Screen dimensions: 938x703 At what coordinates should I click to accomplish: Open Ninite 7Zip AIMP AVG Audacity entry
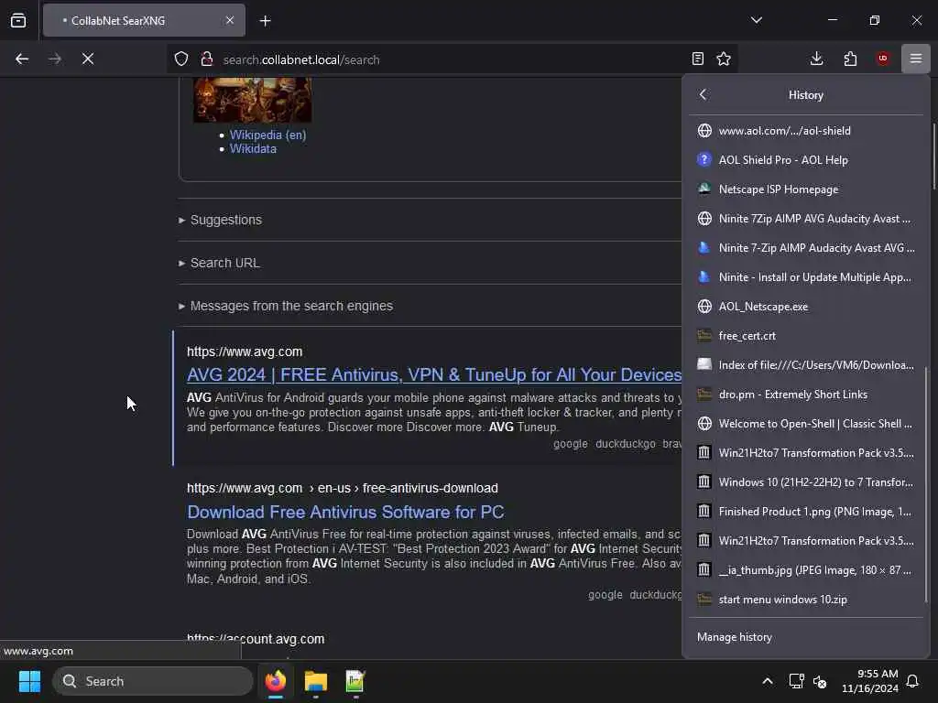(806, 218)
